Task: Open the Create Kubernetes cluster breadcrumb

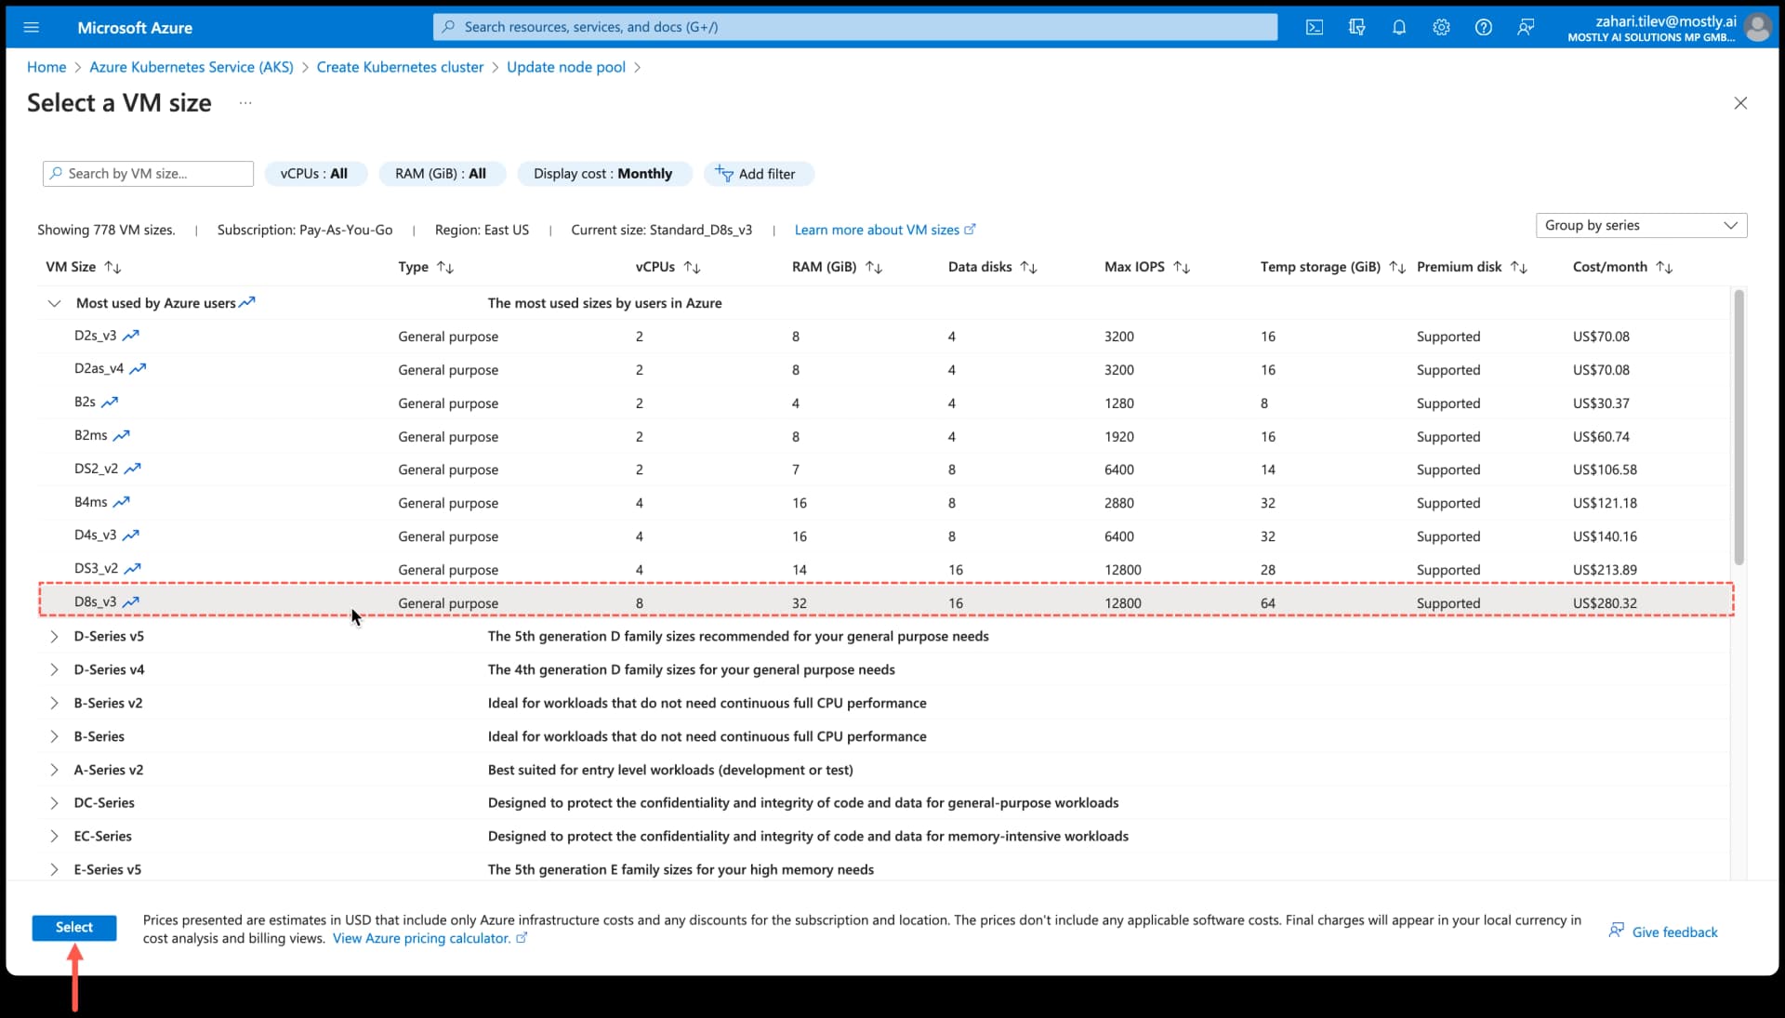Action: pos(400,67)
